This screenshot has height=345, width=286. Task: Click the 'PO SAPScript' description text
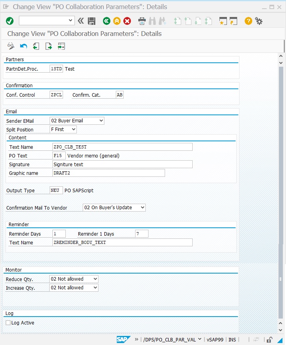(79, 191)
